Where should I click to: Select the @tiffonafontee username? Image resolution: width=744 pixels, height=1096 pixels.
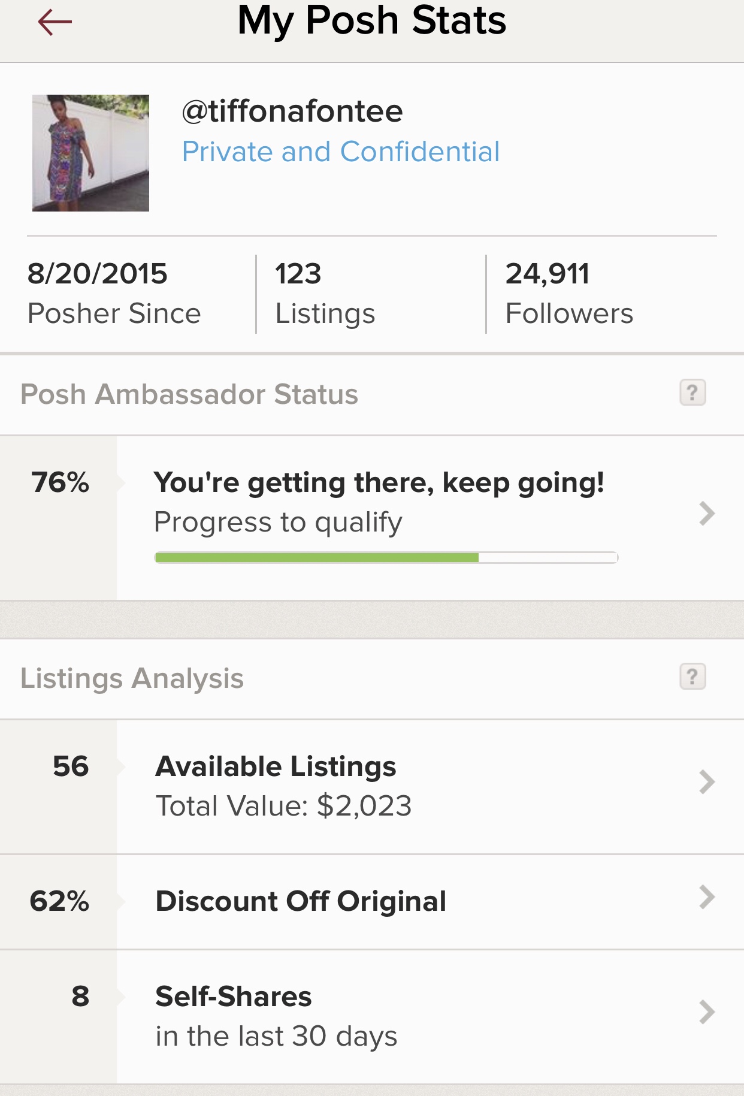(x=292, y=111)
